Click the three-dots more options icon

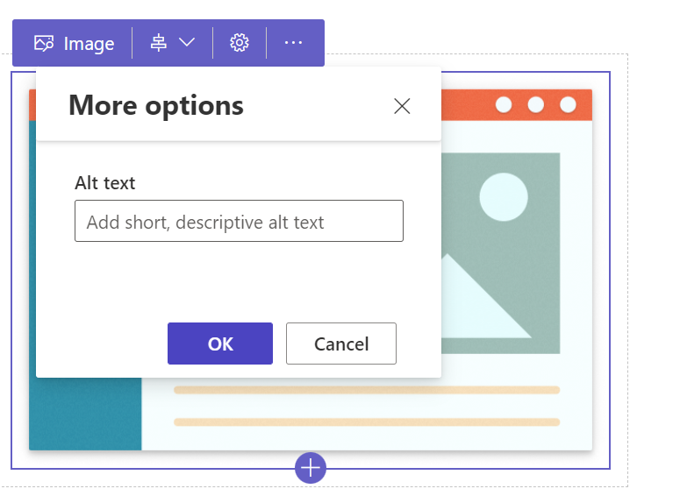point(294,43)
